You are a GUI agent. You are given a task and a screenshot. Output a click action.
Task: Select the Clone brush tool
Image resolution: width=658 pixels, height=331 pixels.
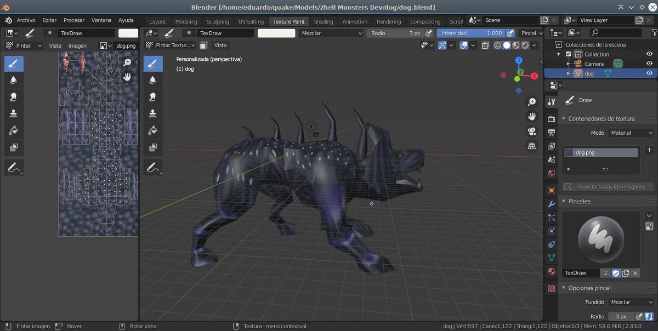(153, 113)
